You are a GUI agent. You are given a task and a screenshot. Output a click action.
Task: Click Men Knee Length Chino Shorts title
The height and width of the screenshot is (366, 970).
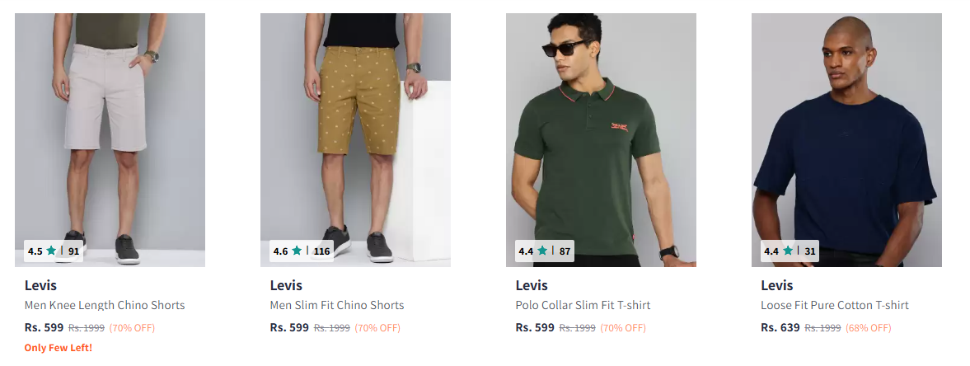point(105,305)
